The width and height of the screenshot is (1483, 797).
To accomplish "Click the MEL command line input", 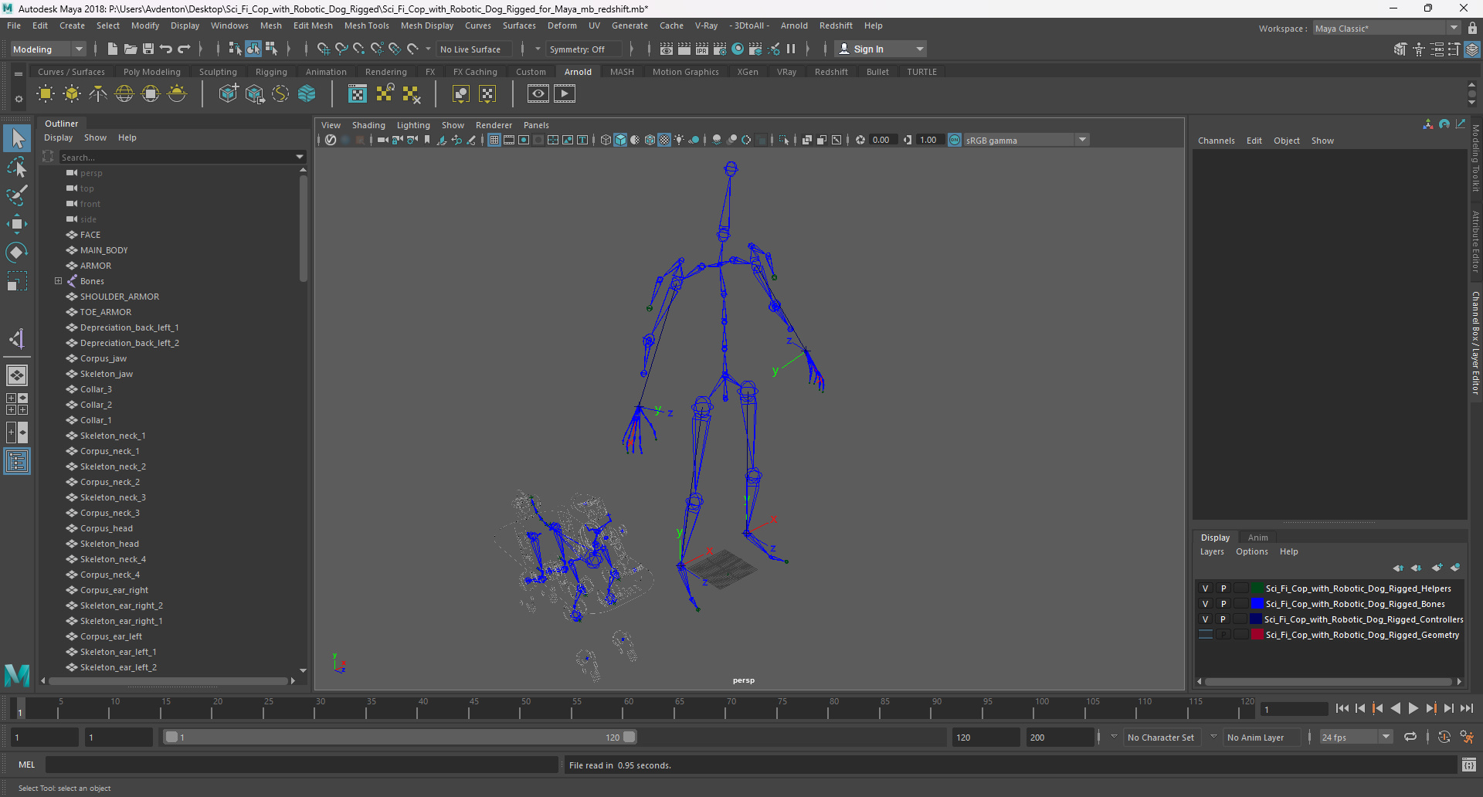I will (302, 765).
